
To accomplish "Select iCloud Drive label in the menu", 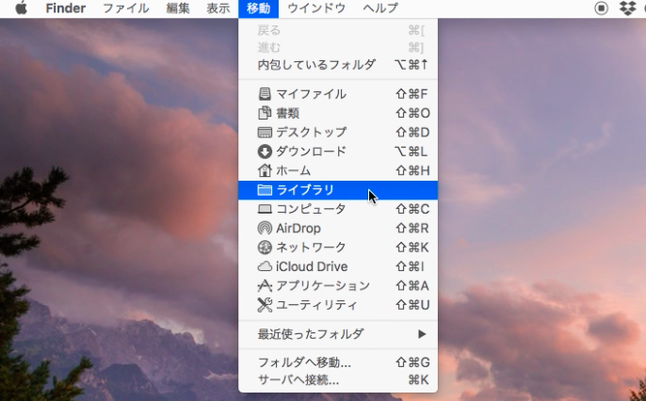I will click(x=312, y=266).
